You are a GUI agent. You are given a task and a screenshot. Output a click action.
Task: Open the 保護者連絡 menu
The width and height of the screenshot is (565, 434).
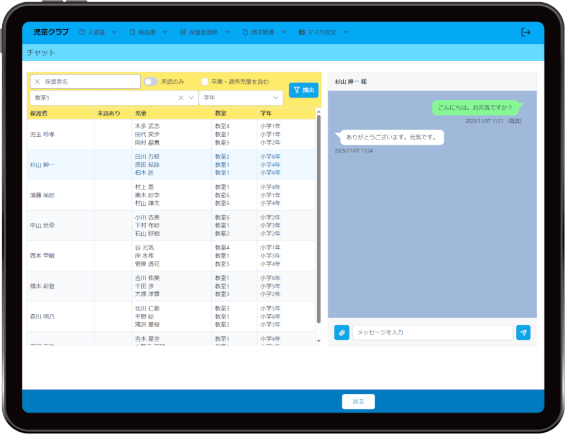[199, 32]
